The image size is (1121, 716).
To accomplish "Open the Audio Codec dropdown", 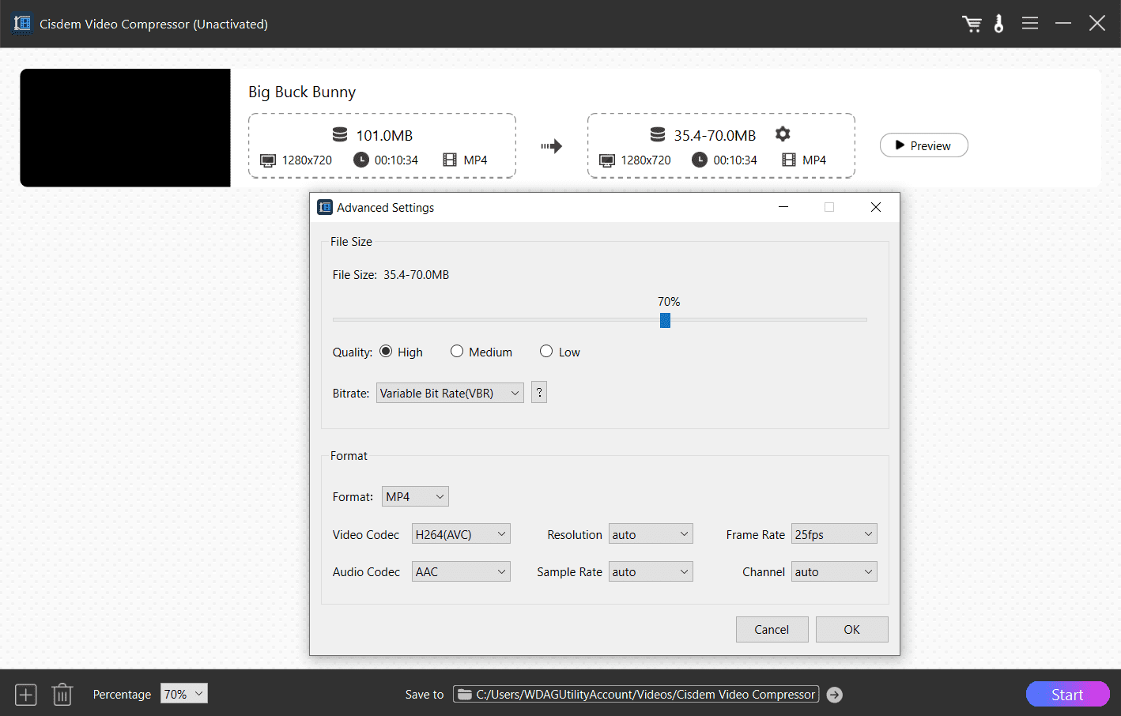I will pos(461,571).
